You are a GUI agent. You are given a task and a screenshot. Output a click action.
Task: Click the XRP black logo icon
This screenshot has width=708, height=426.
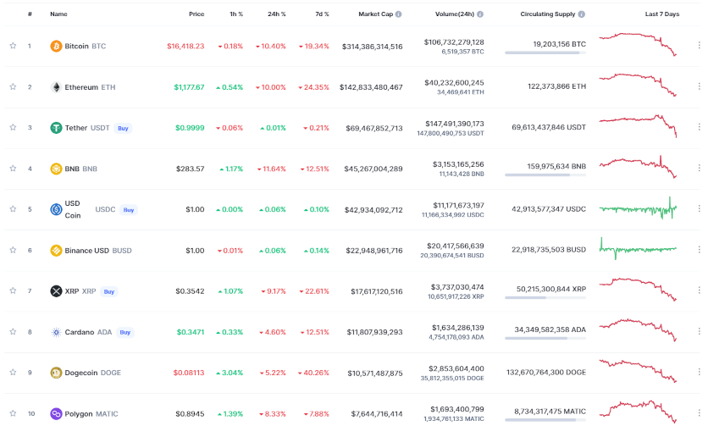pos(56,291)
